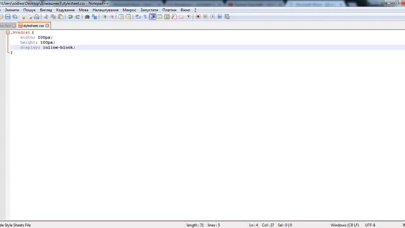The height and width of the screenshot is (228, 405).
Task: Click the Zoom Out toolbar icon
Action: click(x=112, y=17)
